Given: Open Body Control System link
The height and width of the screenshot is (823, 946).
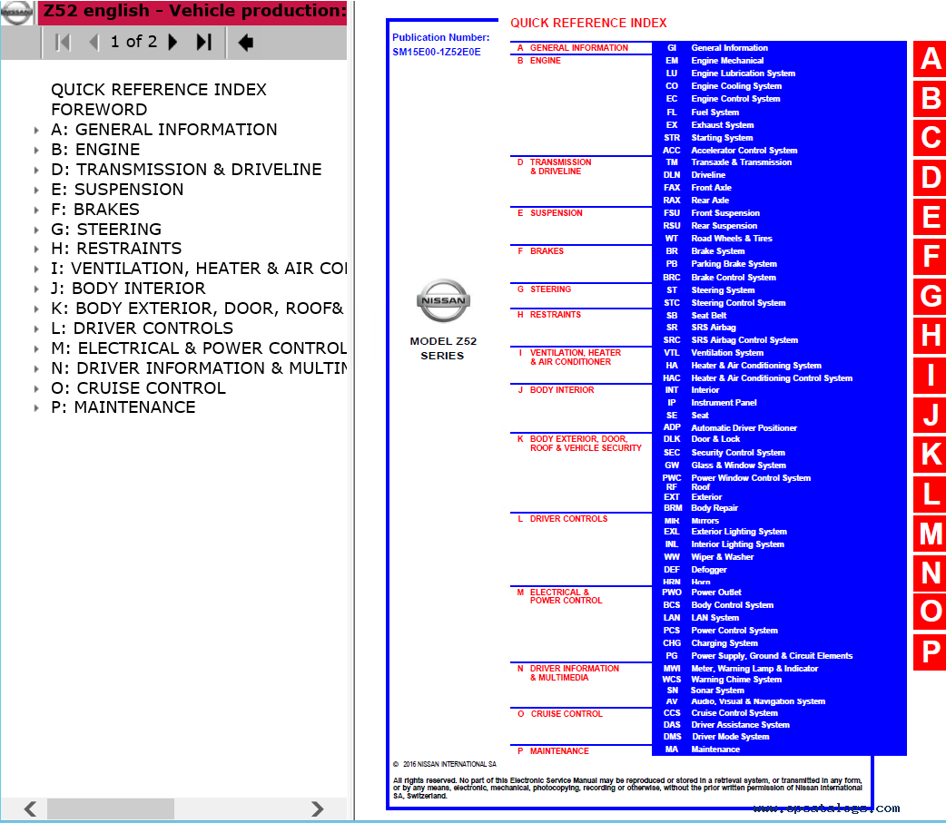Looking at the screenshot, I should [x=732, y=605].
